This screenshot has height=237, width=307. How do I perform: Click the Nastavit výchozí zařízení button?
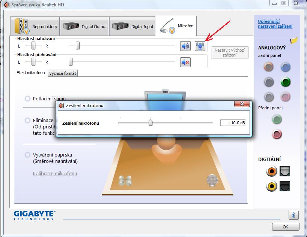click(230, 52)
